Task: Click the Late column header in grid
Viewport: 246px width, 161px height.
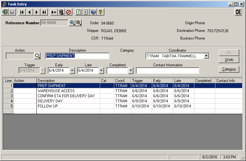Action: [183, 81]
